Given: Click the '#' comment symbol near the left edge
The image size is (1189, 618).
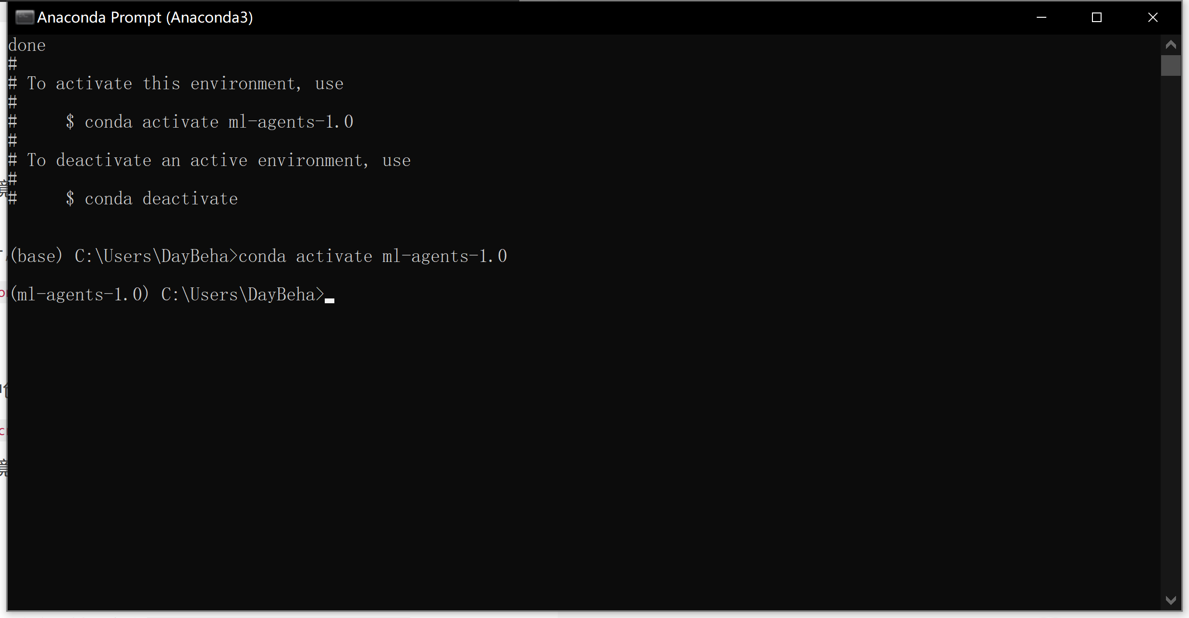Looking at the screenshot, I should coord(13,63).
